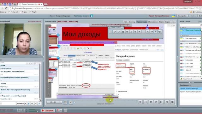
Task: Open the Яндекс bookmark
Action: coord(23,12)
